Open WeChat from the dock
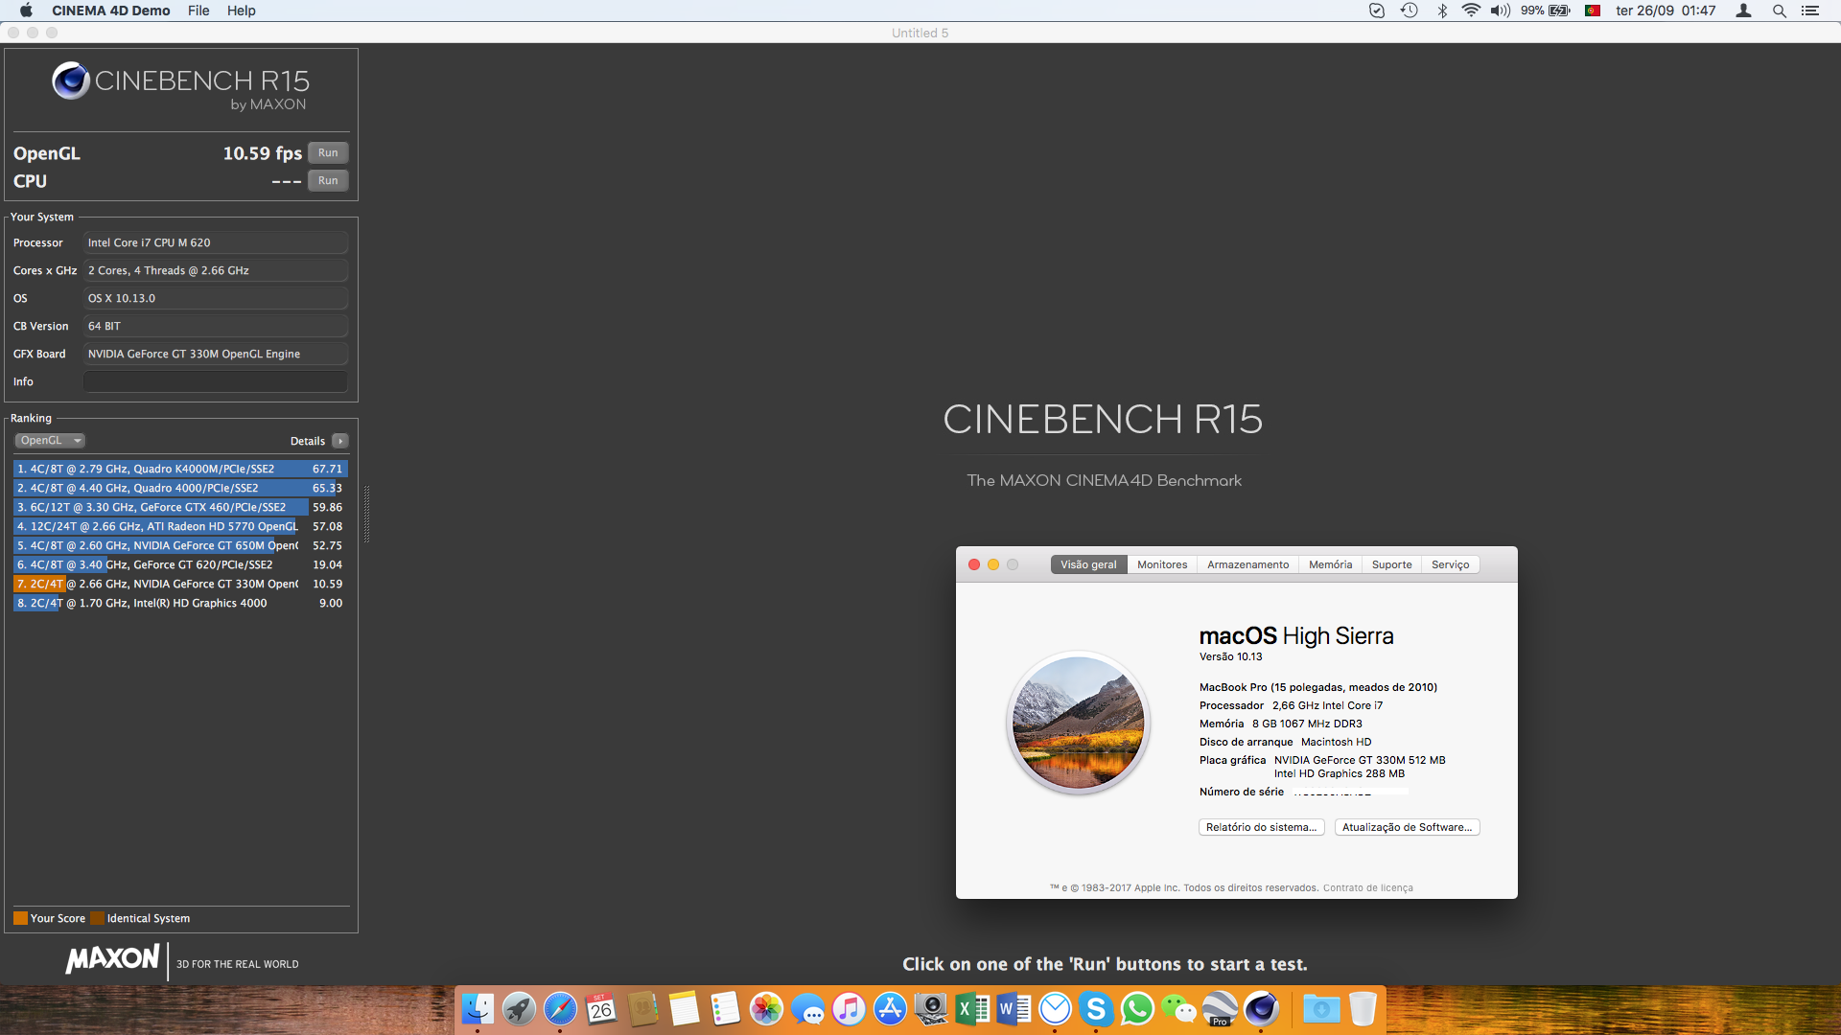 (1178, 1008)
